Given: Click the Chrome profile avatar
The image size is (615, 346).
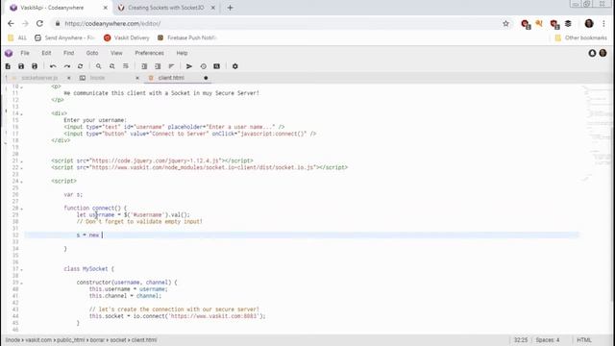Looking at the screenshot, I should click(589, 23).
